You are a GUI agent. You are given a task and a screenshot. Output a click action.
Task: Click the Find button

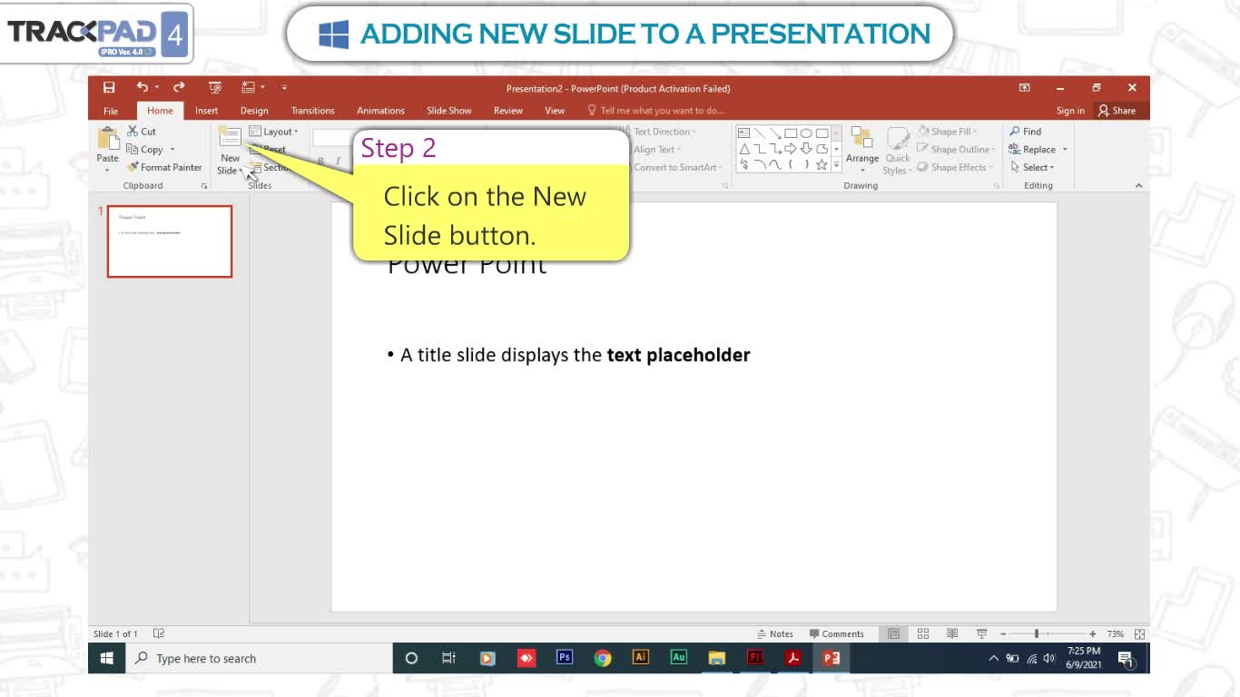(1026, 132)
